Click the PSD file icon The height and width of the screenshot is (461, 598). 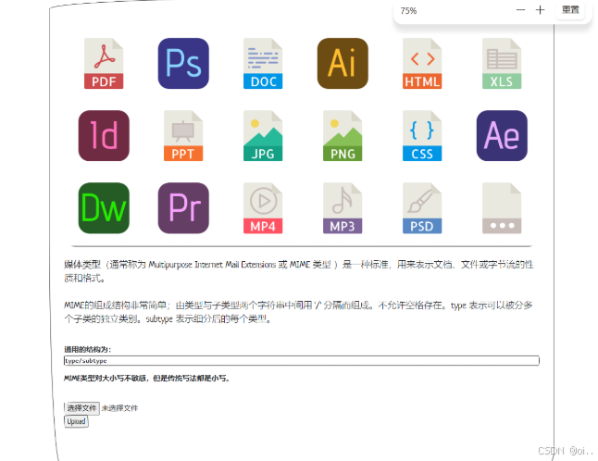click(422, 207)
